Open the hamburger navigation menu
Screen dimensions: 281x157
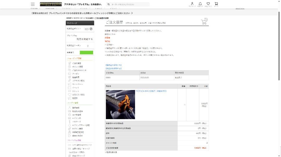[x=33, y=4]
